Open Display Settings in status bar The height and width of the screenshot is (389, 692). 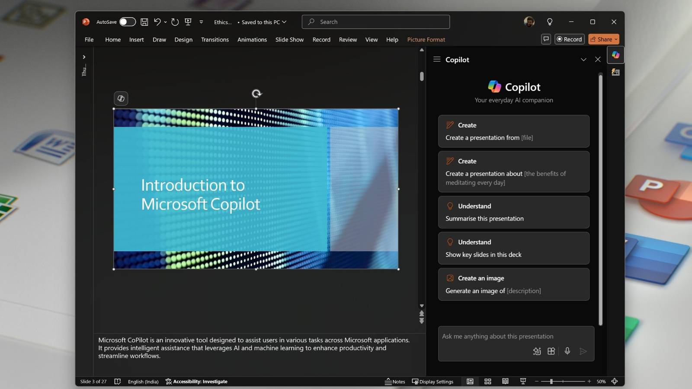[432, 382]
